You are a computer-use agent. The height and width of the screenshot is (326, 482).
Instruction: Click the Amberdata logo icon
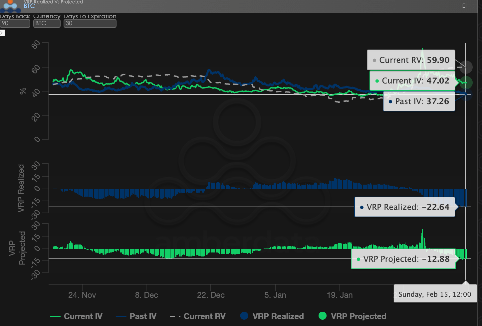[10, 6]
